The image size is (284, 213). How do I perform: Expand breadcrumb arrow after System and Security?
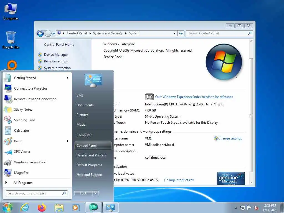[x=126, y=33]
